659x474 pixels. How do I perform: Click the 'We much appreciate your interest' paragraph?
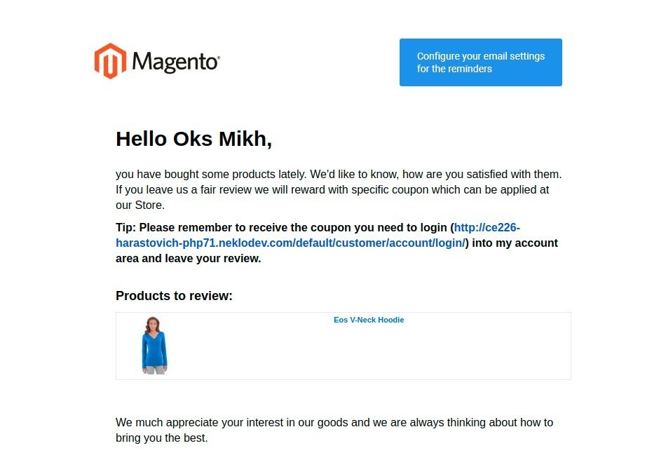pyautogui.click(x=334, y=430)
